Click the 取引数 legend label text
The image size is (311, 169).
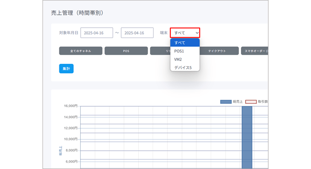click(263, 102)
